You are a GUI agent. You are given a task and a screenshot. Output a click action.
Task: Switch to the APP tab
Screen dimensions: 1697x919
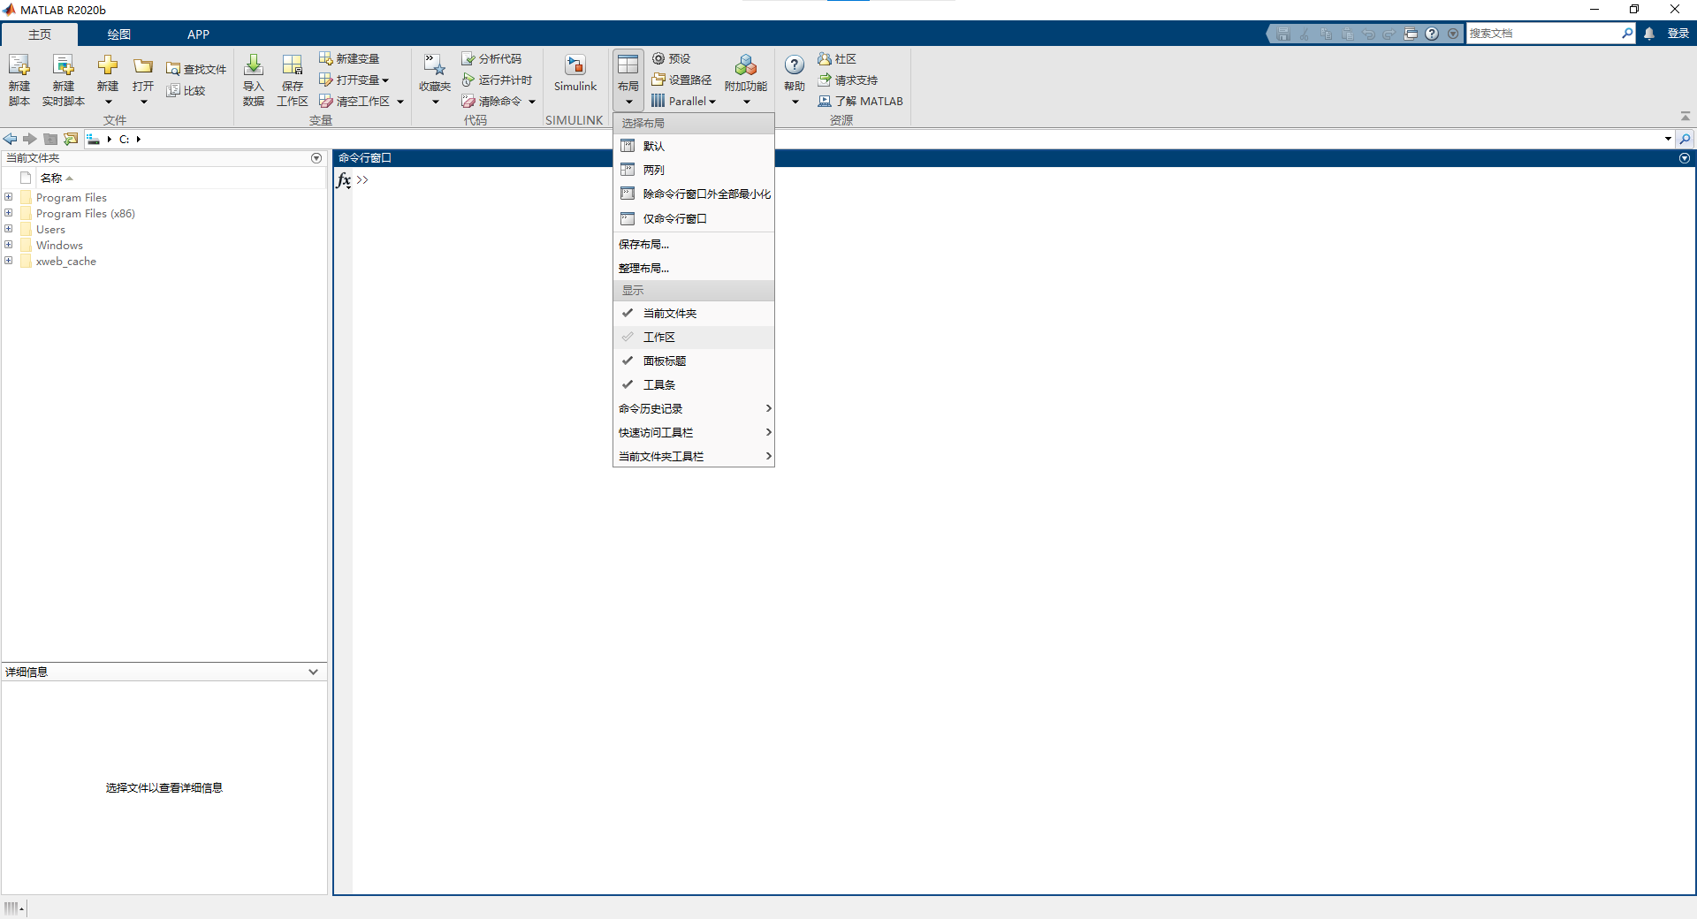pyautogui.click(x=198, y=34)
